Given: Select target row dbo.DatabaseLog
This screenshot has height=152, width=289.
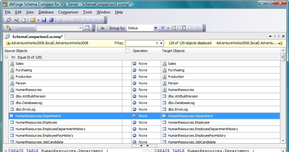Looking at the screenshot, I should pos(221,103).
